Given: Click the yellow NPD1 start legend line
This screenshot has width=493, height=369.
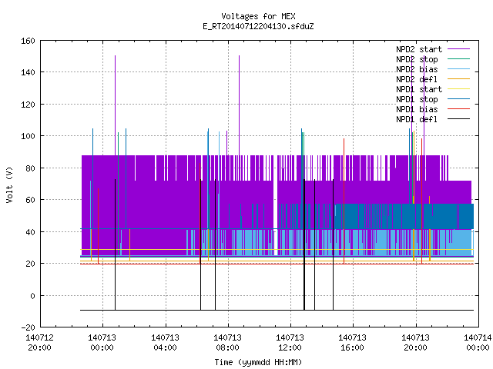Looking at the screenshot, I should (x=458, y=89).
